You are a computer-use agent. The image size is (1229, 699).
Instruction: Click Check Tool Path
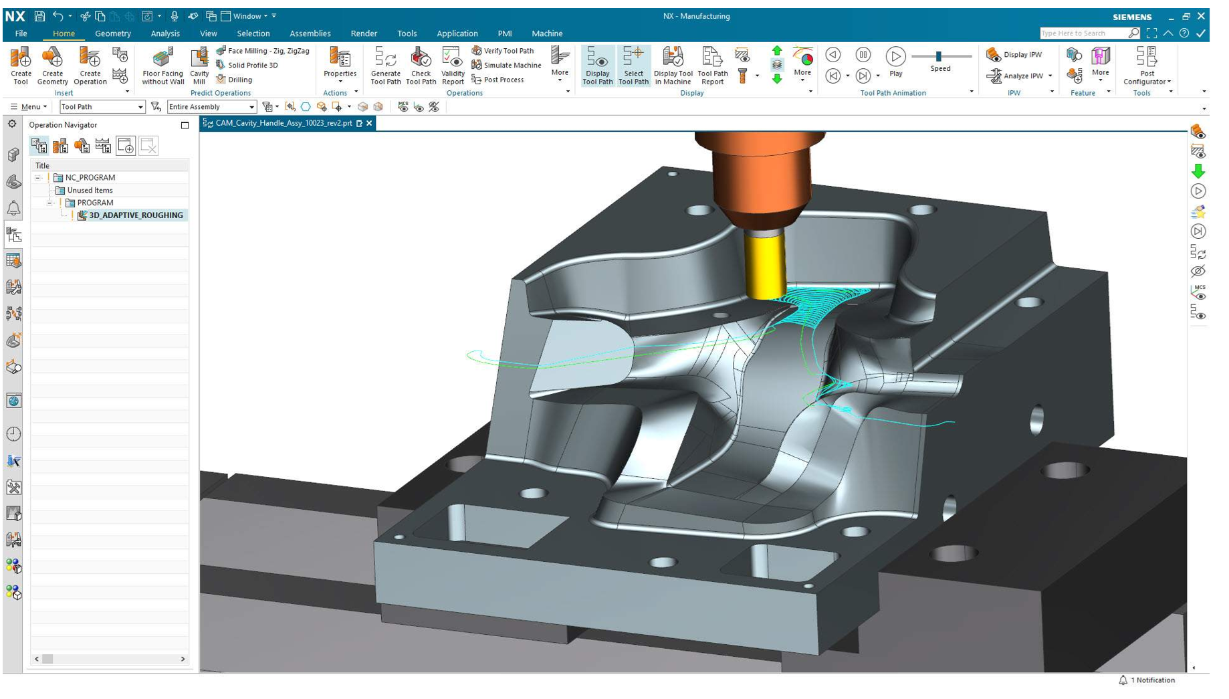pos(421,66)
